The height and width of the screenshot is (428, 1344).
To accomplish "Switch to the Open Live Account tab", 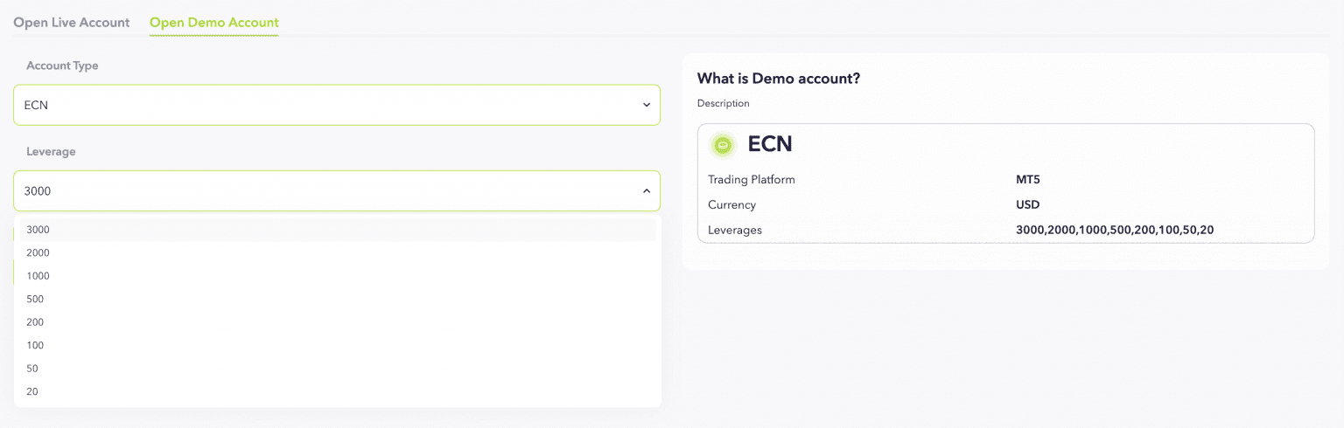I will pyautogui.click(x=72, y=23).
